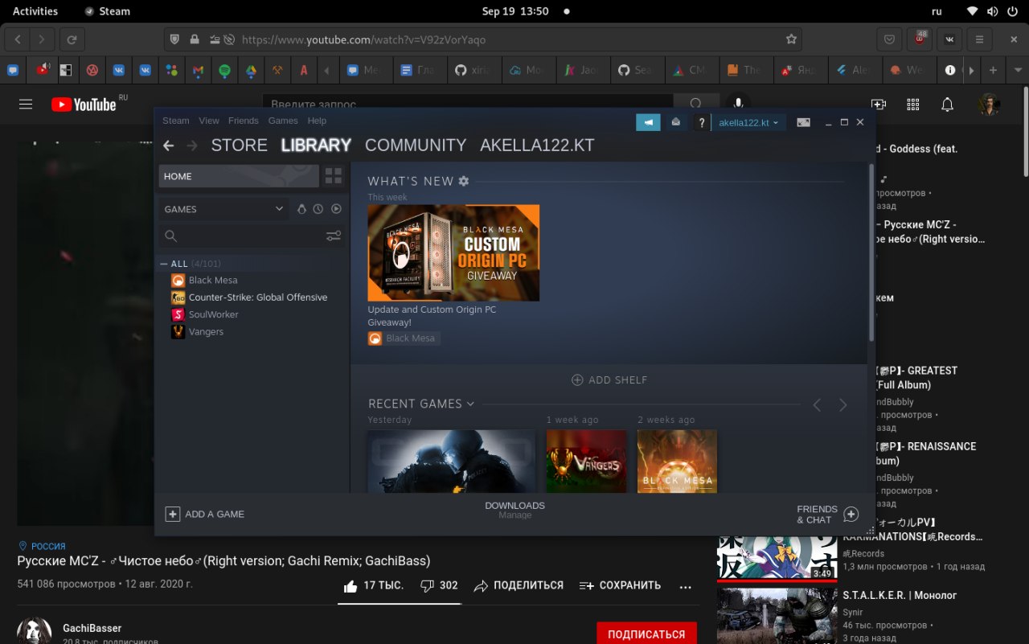Image resolution: width=1029 pixels, height=644 pixels.
Task: Open YouTube apps grid icon
Action: point(912,105)
